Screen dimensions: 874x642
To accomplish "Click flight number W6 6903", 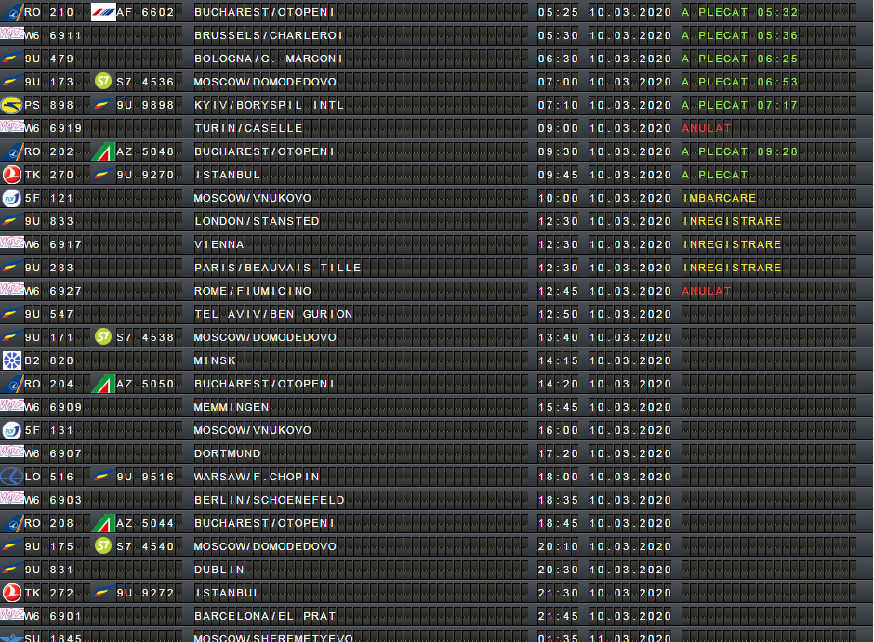I will coord(53,500).
